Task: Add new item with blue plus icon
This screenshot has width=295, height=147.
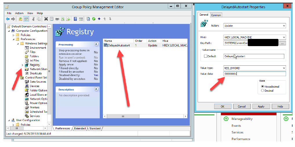Action: pos(99,19)
